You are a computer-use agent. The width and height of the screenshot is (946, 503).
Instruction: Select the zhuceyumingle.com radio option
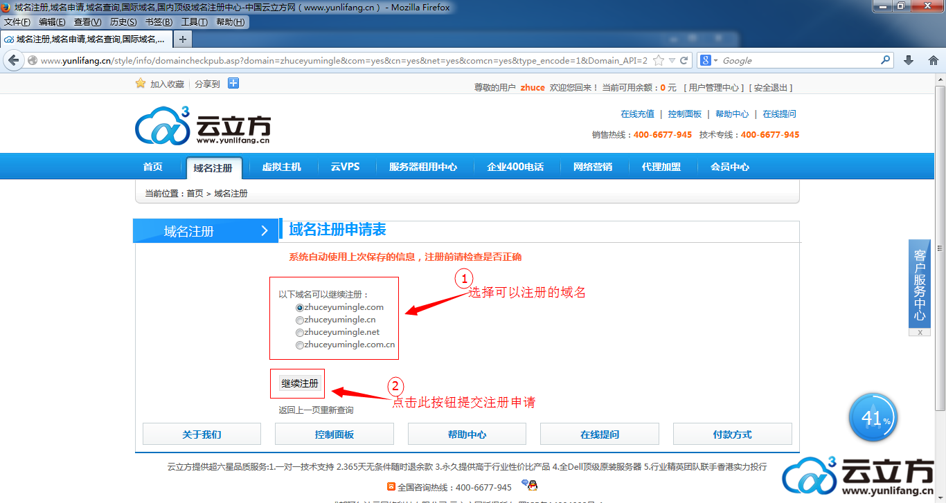300,308
